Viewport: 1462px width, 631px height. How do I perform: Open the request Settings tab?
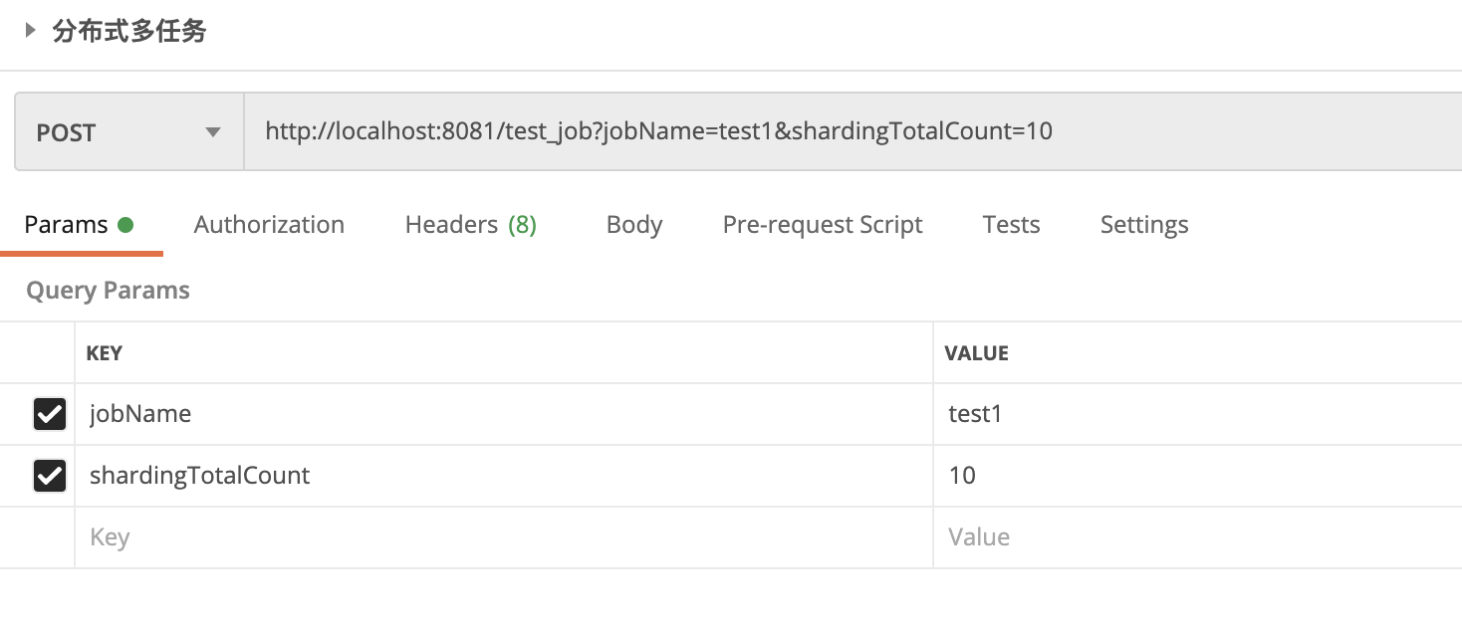pyautogui.click(x=1143, y=225)
